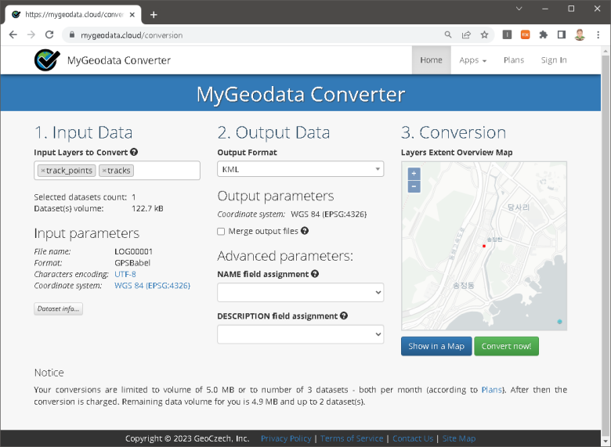Click the MyGeodata Converter globe logo

pyautogui.click(x=47, y=60)
